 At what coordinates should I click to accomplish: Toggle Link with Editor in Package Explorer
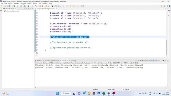click(x=26, y=9)
